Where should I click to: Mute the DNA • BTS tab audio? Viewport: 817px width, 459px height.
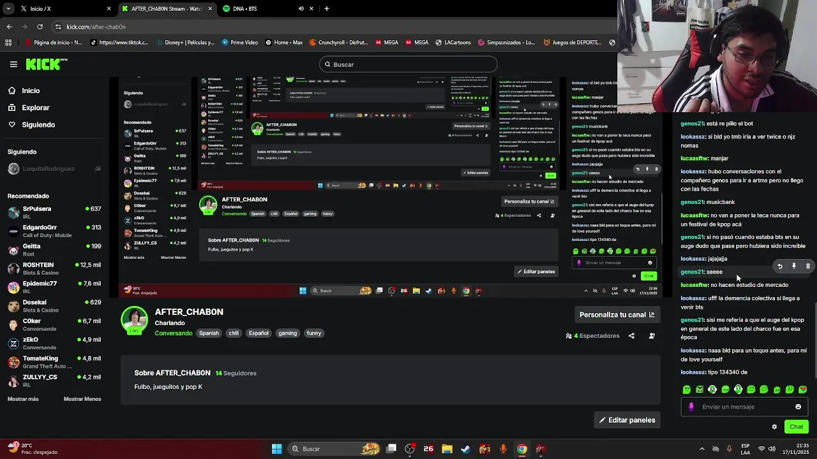(x=301, y=9)
